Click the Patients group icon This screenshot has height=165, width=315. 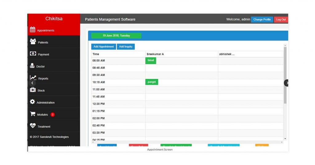click(x=33, y=42)
